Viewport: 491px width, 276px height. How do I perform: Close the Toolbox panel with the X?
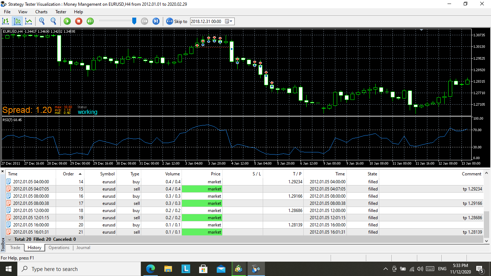[x=3, y=171]
